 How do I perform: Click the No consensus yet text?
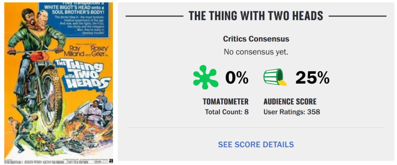[x=256, y=52]
